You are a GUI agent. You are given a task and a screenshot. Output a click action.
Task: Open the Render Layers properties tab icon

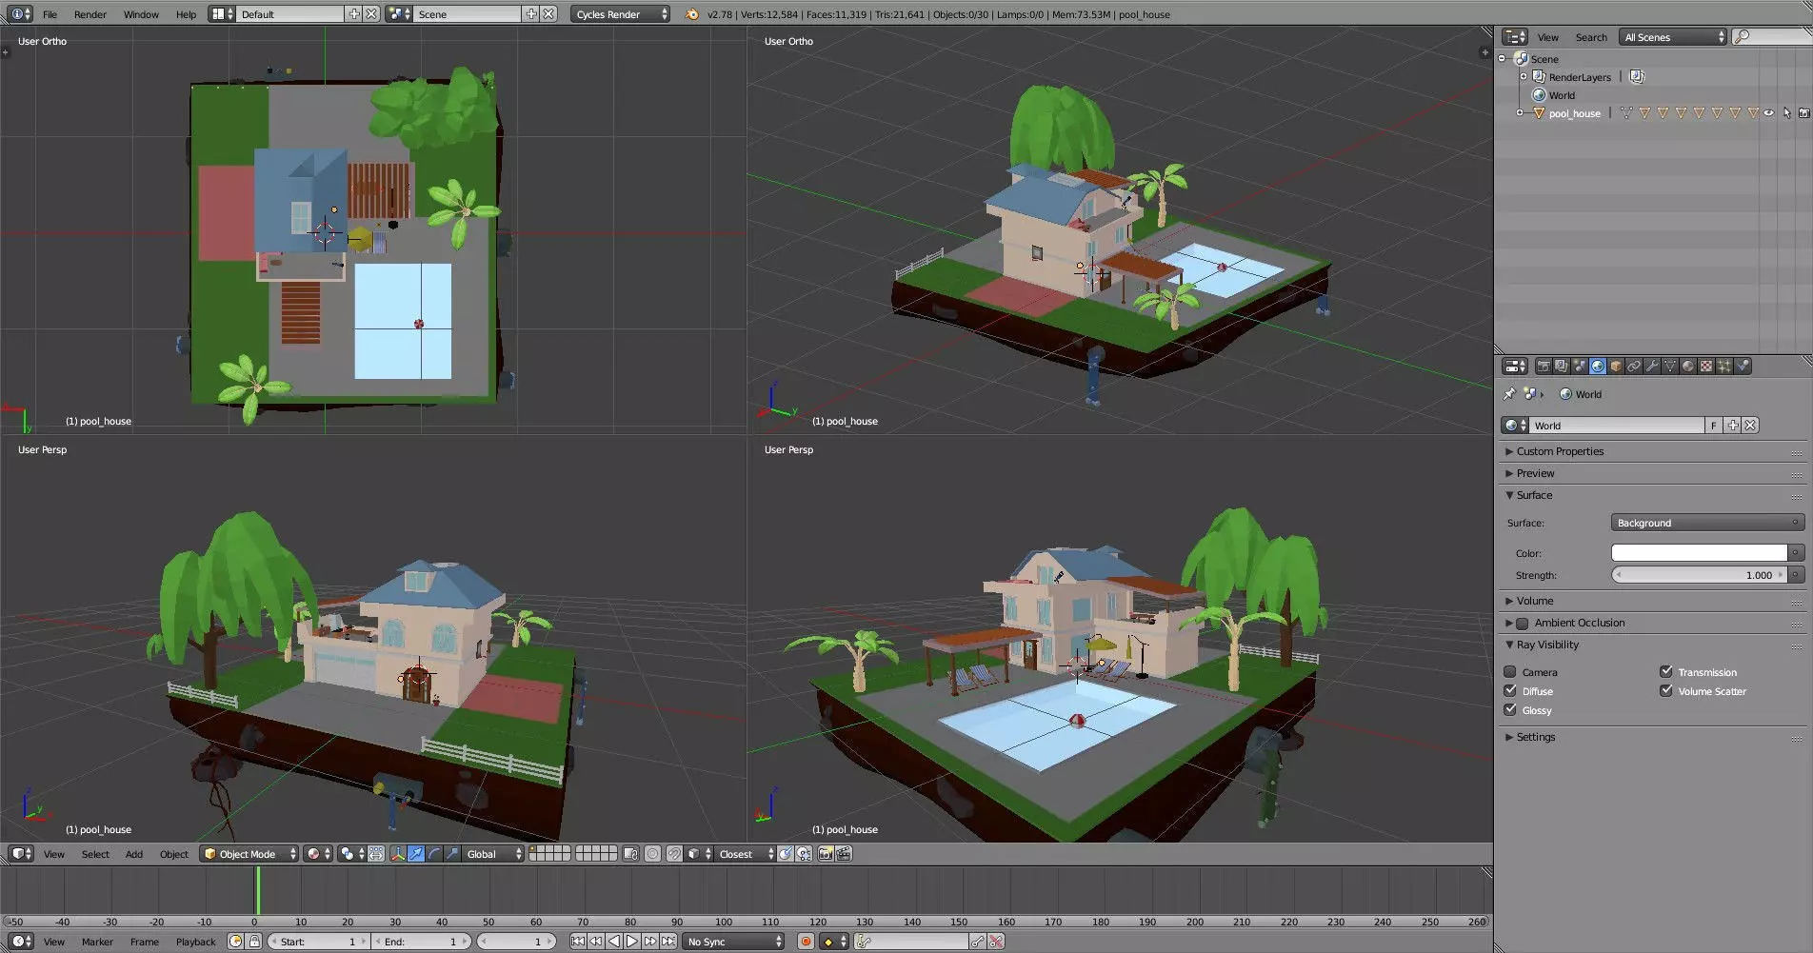[x=1562, y=367]
